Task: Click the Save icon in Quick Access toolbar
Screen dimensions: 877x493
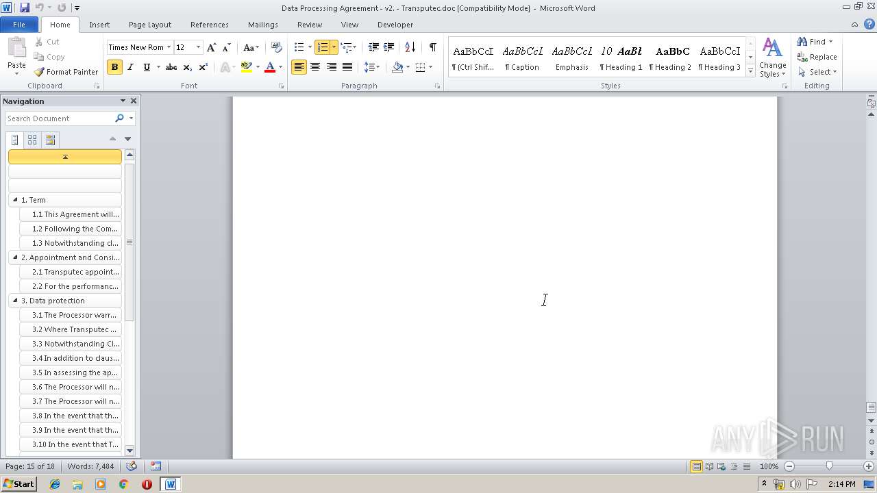Action: tap(25, 8)
